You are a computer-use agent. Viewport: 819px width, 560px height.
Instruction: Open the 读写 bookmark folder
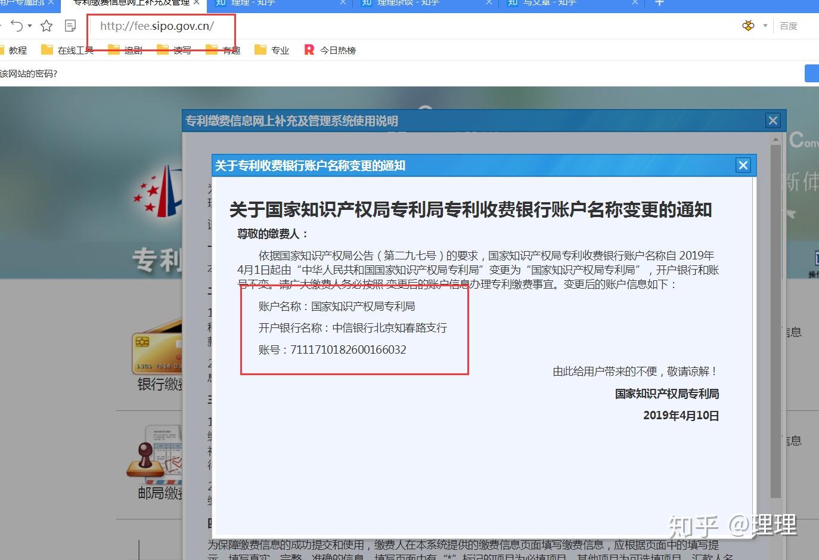(x=174, y=50)
